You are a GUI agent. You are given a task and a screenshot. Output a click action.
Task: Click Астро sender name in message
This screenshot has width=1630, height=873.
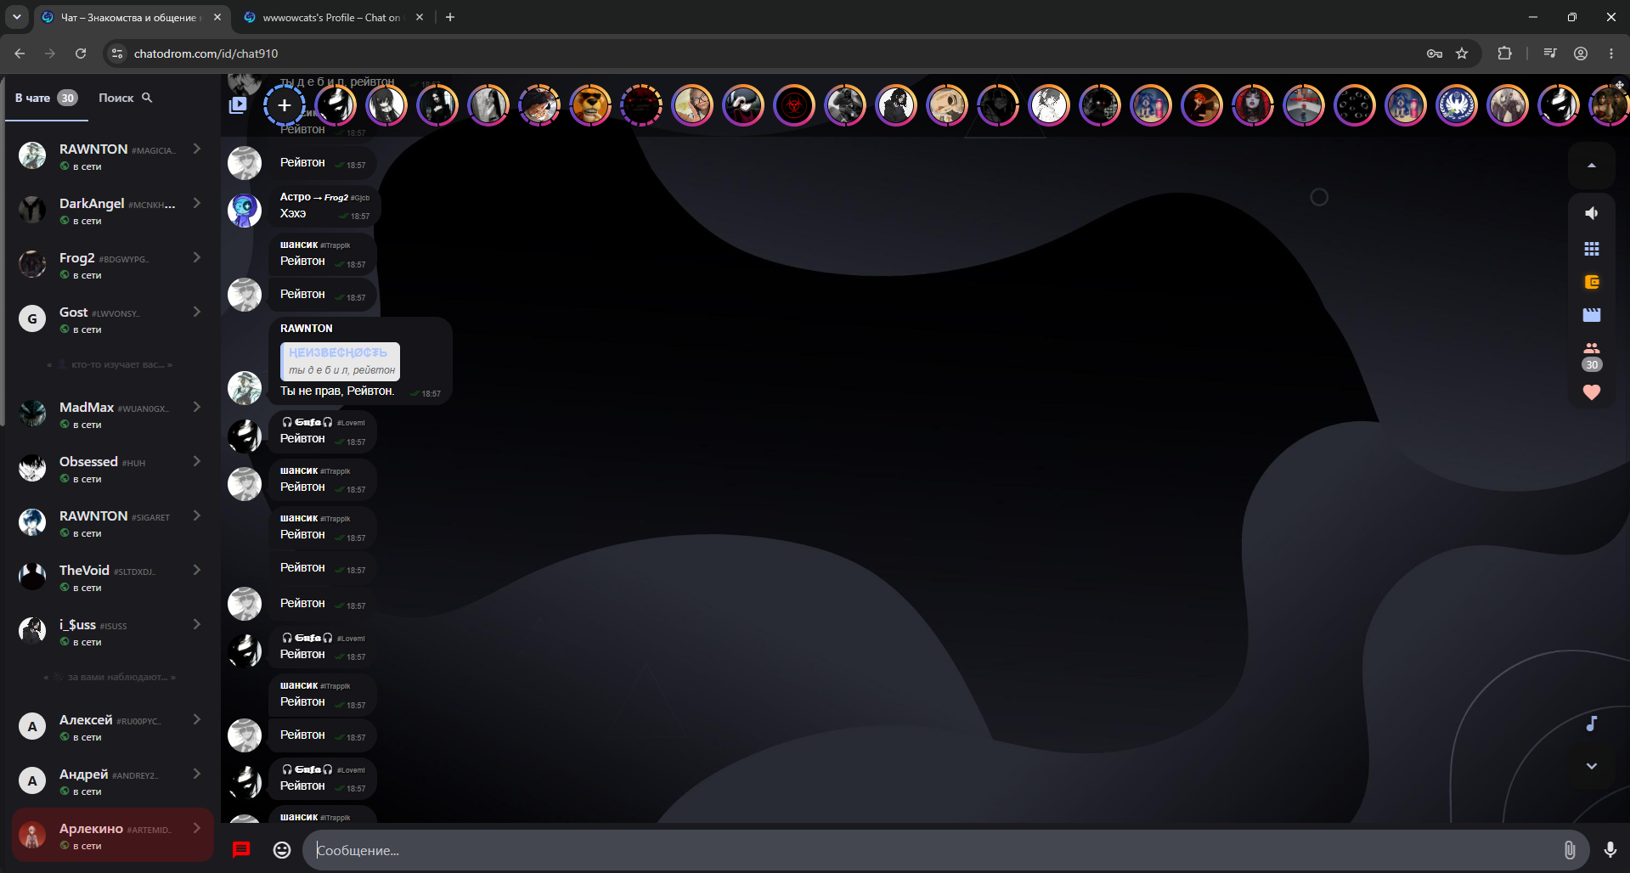(x=295, y=197)
